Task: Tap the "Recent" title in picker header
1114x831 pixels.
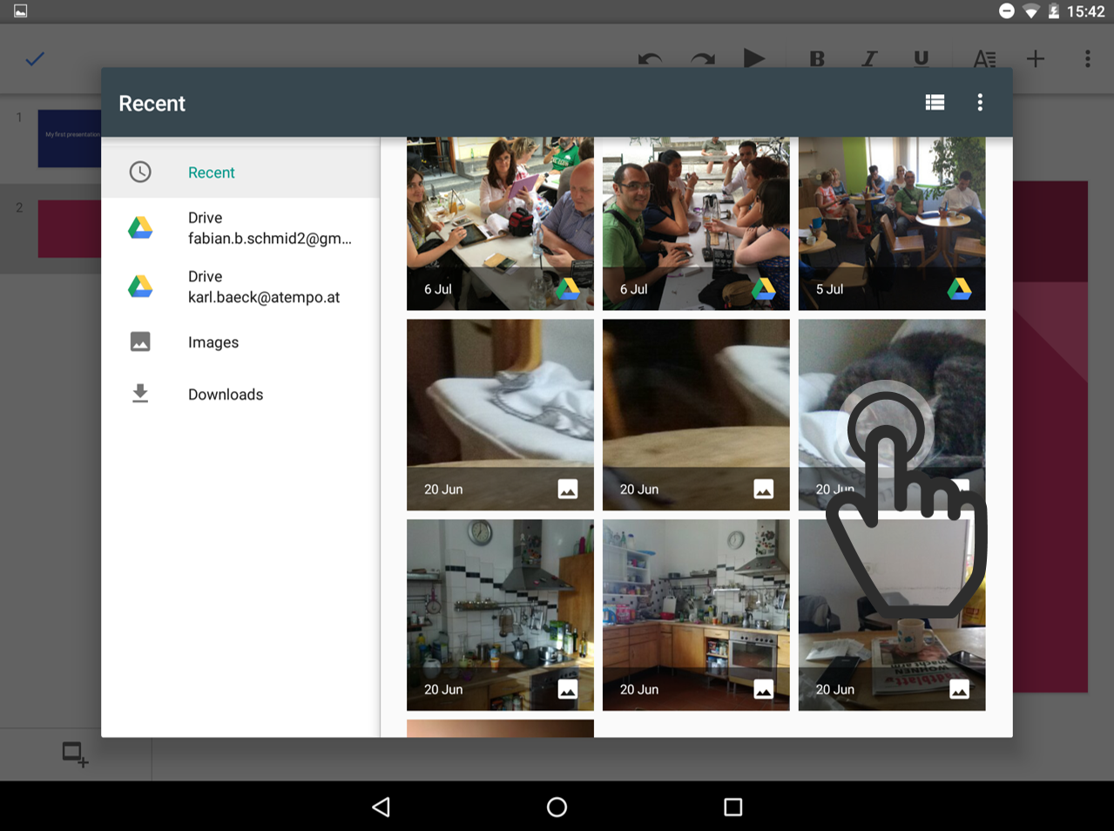Action: coord(152,103)
